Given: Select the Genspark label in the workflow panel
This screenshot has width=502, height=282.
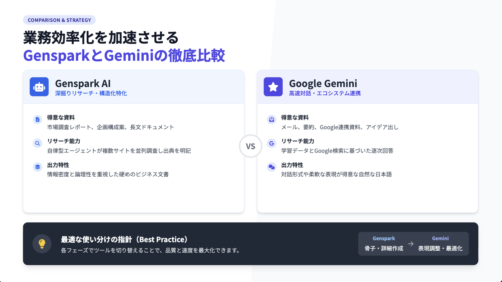Looking at the screenshot, I should pos(383,238).
